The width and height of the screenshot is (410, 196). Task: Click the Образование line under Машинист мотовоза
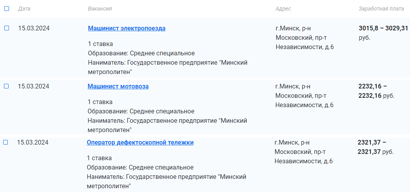[x=141, y=111]
